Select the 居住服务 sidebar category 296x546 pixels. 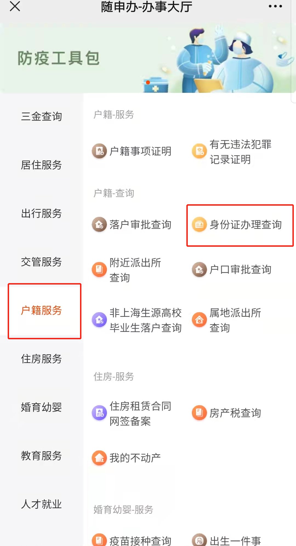click(41, 165)
